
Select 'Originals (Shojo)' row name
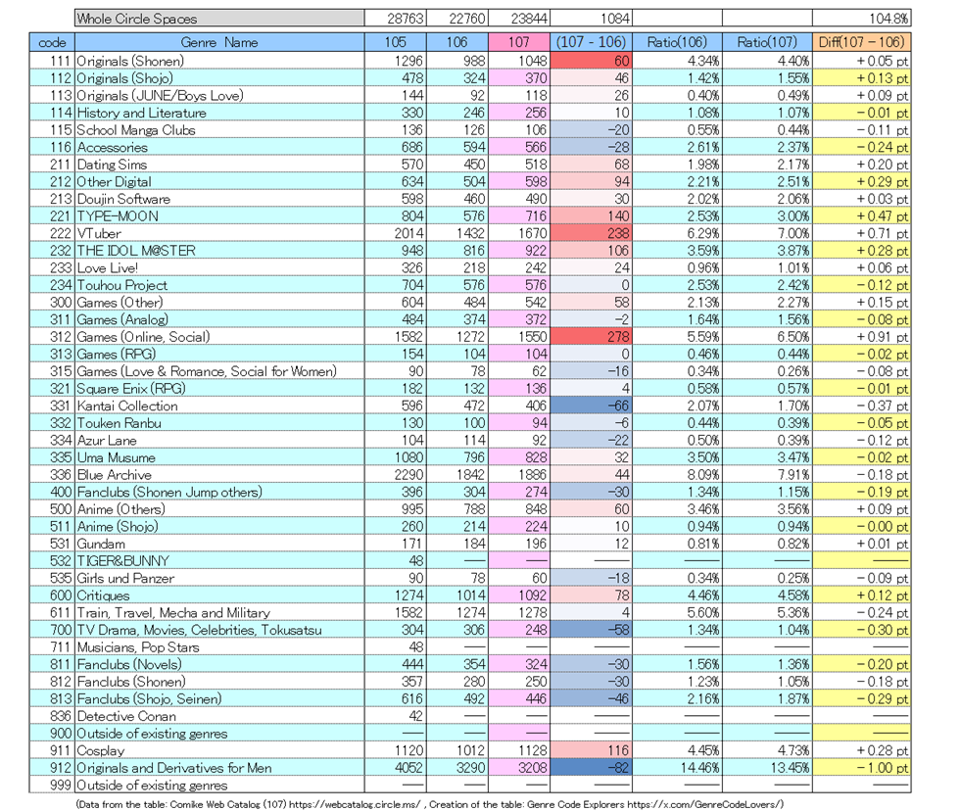click(219, 77)
